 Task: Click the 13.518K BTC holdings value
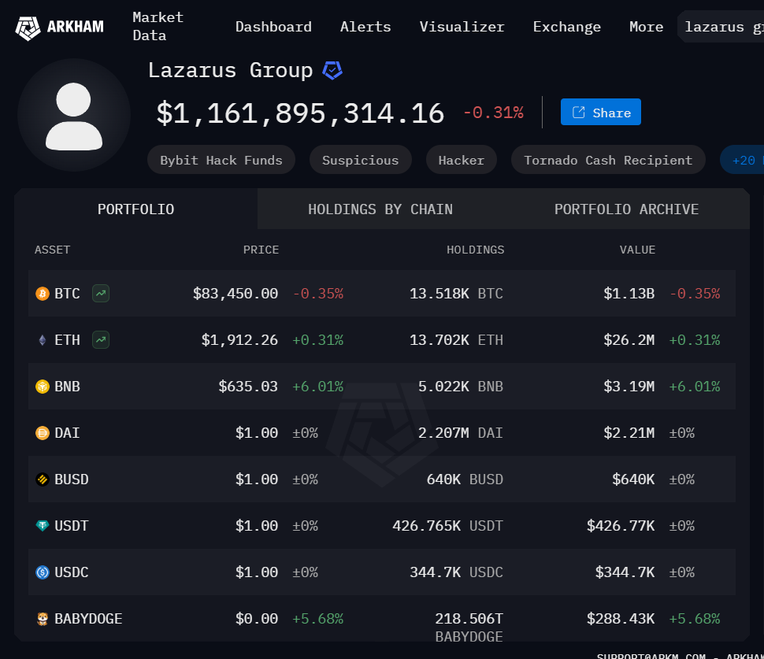(x=456, y=294)
